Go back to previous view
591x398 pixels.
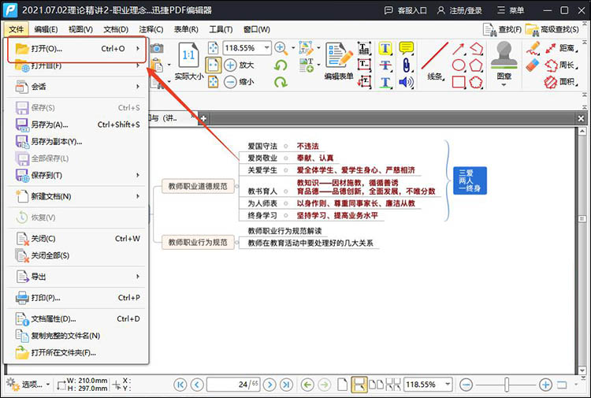(x=307, y=385)
